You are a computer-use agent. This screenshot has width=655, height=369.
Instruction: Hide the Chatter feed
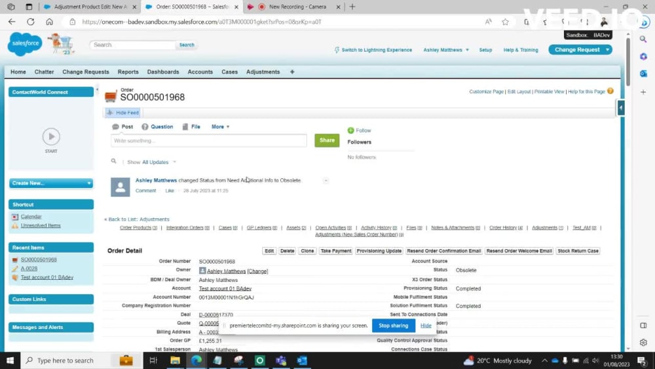click(122, 113)
